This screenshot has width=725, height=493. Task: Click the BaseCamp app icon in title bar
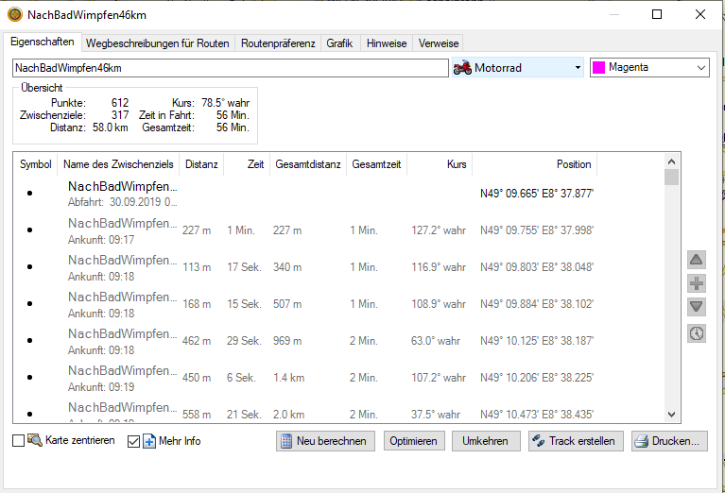[x=15, y=14]
